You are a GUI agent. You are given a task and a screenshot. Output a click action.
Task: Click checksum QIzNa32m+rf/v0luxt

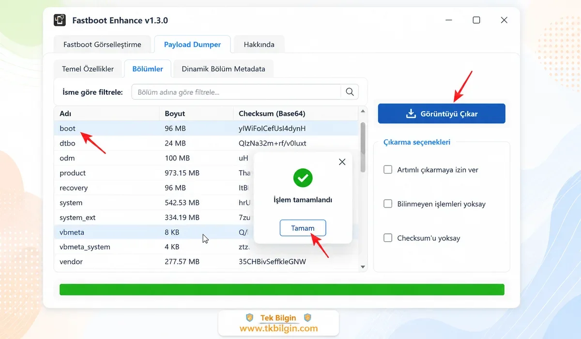pyautogui.click(x=272, y=143)
